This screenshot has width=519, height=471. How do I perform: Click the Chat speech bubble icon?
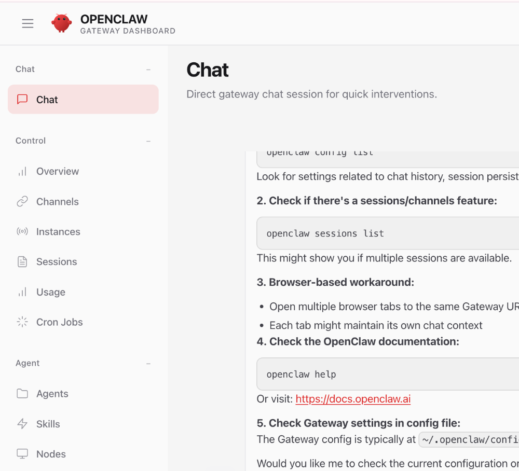[x=22, y=100]
